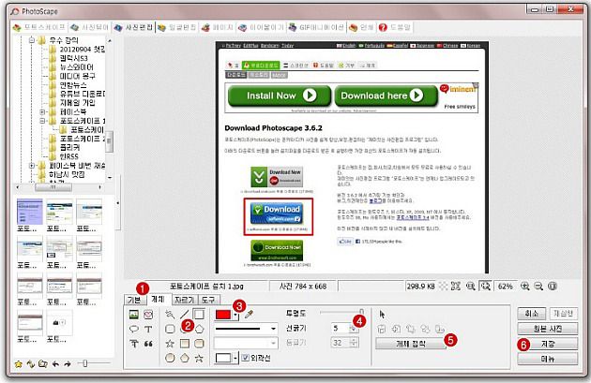Click the folder icon under the thumbnails
Screen dimensions: 591x383
pos(43,364)
